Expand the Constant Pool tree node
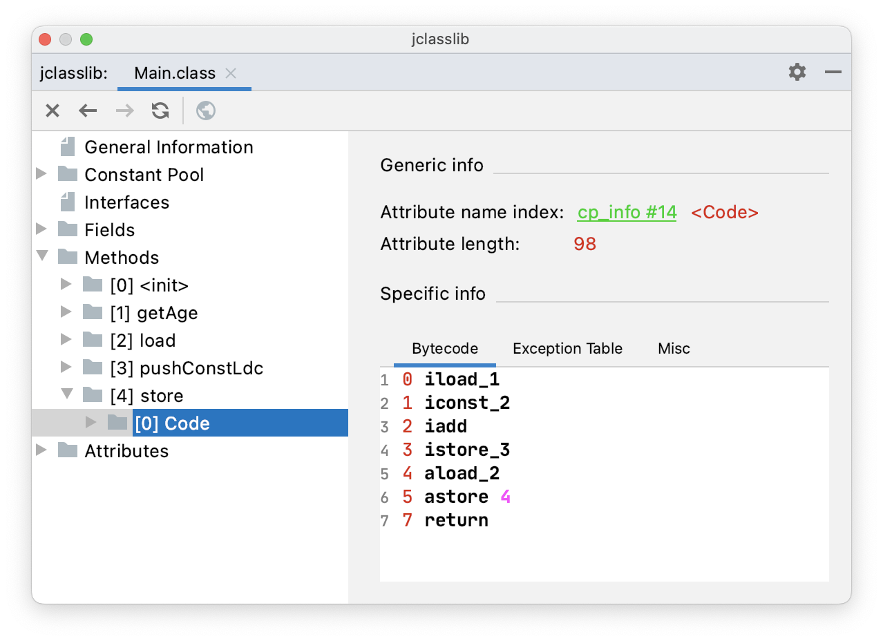The image size is (883, 641). pyautogui.click(x=42, y=174)
